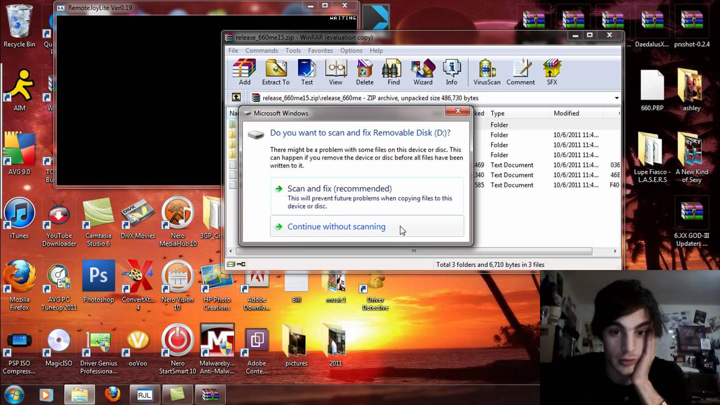Click the Windows Start button
720x405 pixels.
click(14, 394)
